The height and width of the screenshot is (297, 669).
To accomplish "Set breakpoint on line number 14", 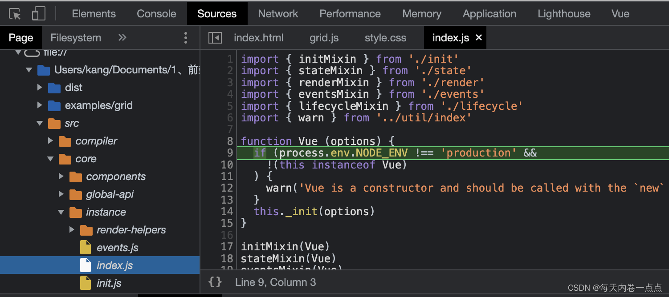I will (x=227, y=211).
